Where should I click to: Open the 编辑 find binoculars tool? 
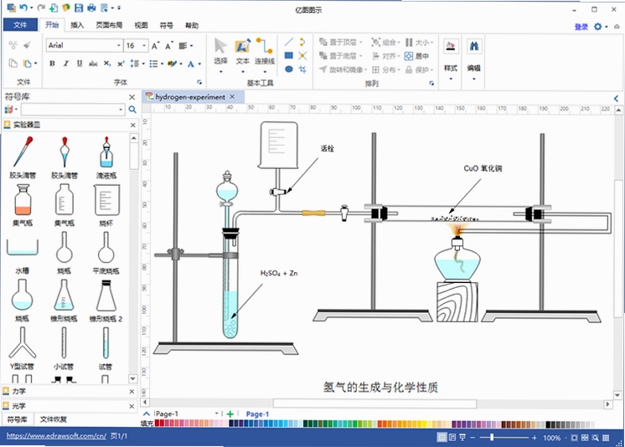coord(473,59)
